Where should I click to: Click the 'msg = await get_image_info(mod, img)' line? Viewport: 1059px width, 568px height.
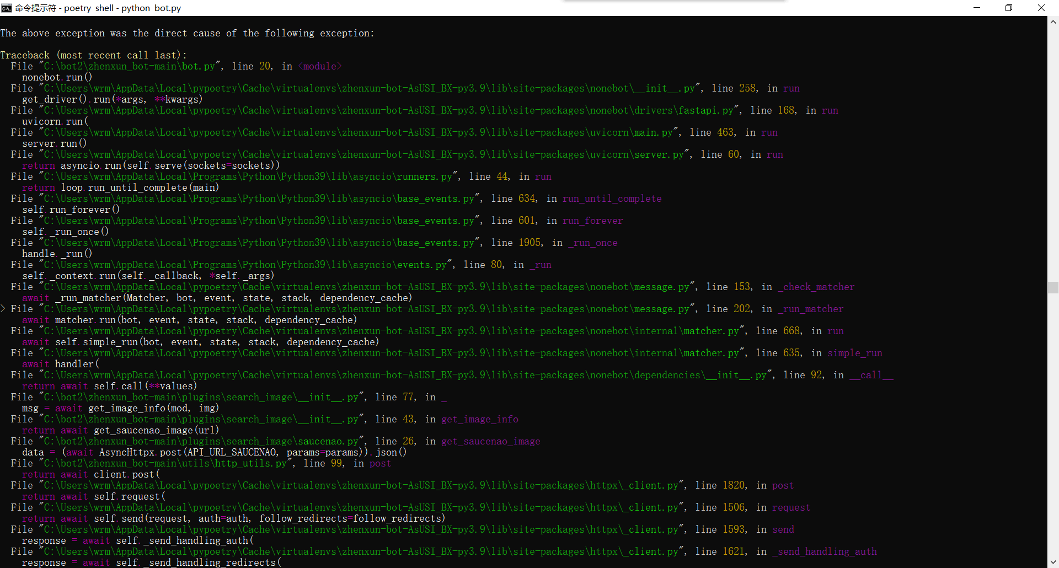[x=120, y=408]
